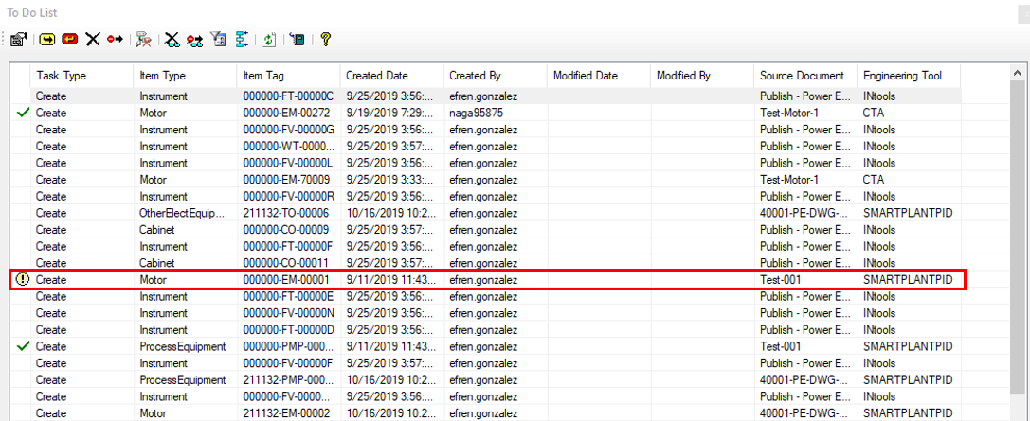Click the cyan hierarchy tree icon
The image size is (1030, 421).
(242, 39)
